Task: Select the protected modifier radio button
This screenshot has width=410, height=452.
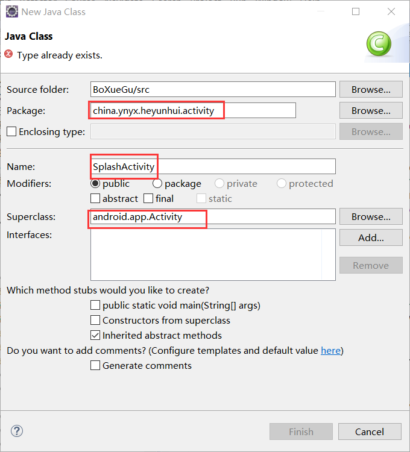Action: coord(282,183)
